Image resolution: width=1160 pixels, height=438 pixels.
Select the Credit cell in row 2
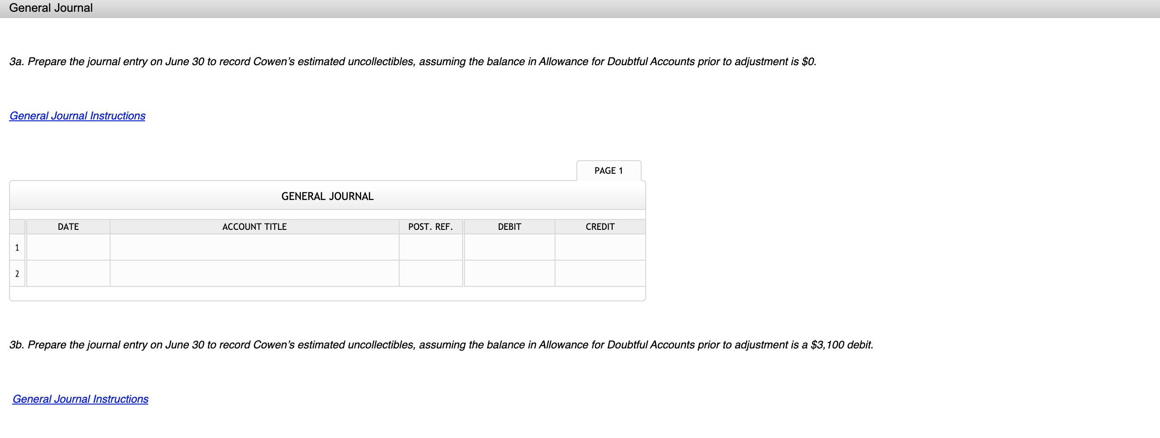599,273
